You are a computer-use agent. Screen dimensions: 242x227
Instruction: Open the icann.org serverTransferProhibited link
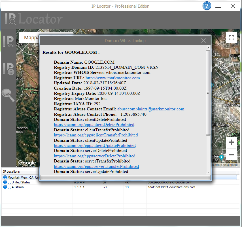tap(96, 166)
